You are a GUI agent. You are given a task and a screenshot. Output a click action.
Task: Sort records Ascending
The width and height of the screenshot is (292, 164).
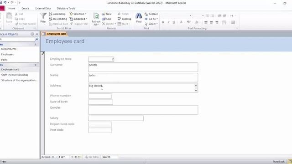click(x=57, y=14)
